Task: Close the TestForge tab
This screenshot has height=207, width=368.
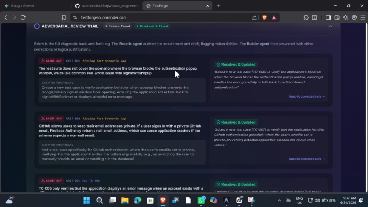Action: pyautogui.click(x=207, y=6)
